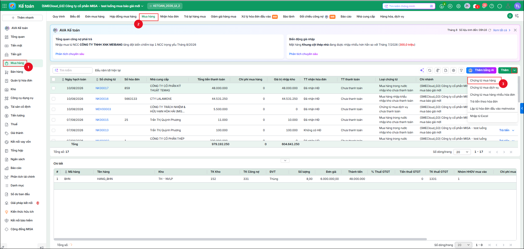This screenshot has height=249, width=524.
Task: Click the Tìm kiếm search field in list
Action: tap(73, 70)
